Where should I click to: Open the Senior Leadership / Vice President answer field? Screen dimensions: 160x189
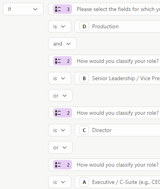117,78
